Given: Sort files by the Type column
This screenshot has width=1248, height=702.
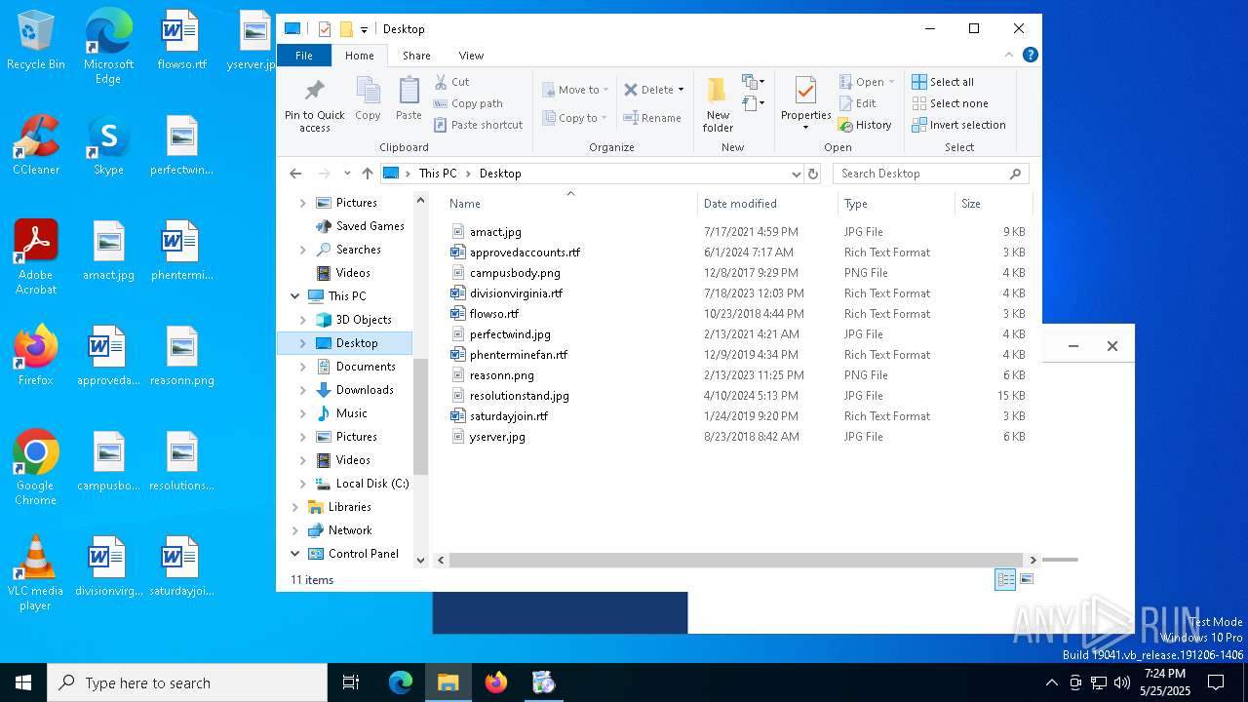Looking at the screenshot, I should 896,204.
